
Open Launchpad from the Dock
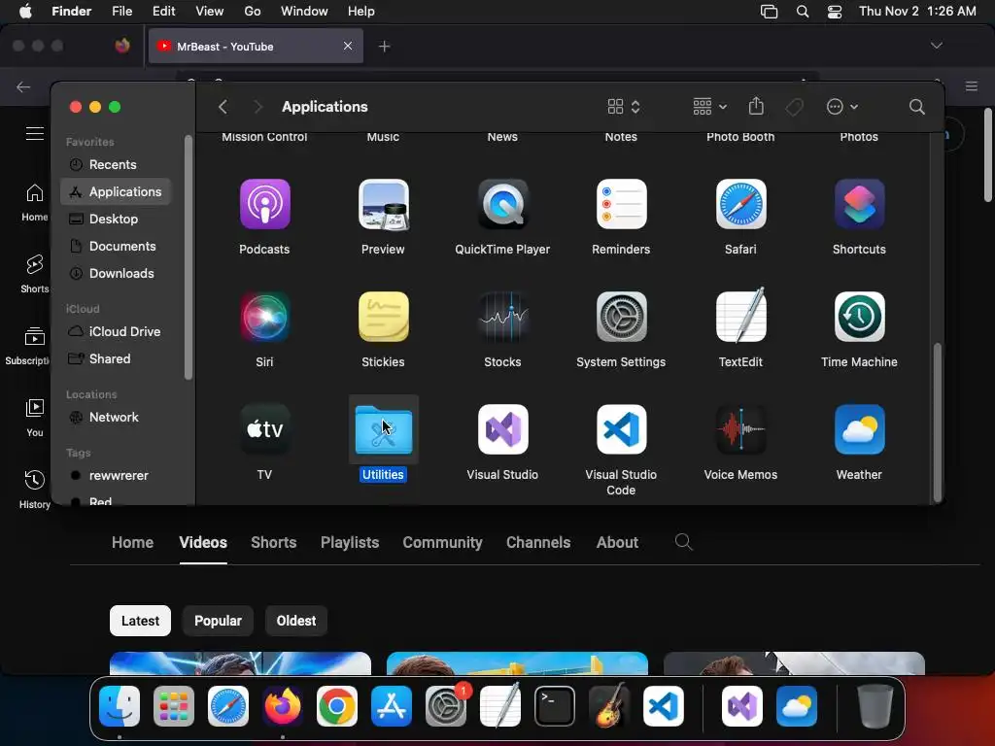click(174, 706)
